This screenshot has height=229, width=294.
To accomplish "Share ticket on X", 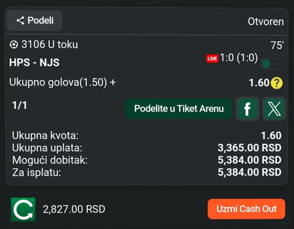I will pyautogui.click(x=274, y=109).
